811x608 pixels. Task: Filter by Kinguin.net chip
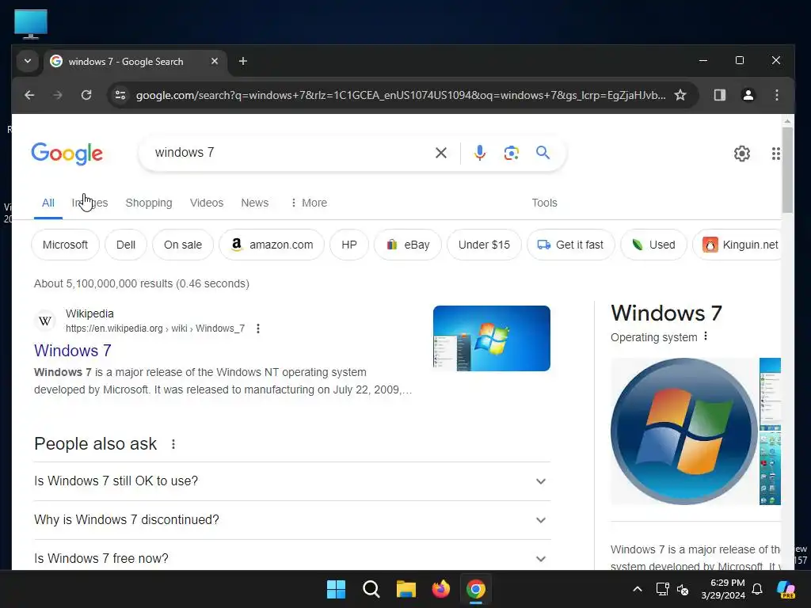tap(737, 245)
